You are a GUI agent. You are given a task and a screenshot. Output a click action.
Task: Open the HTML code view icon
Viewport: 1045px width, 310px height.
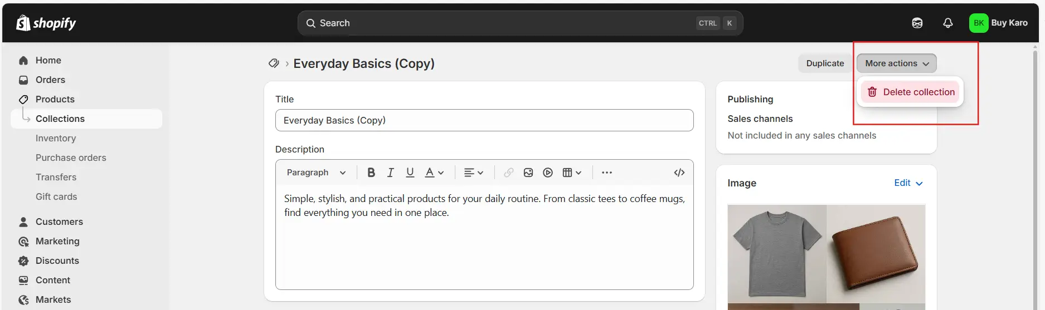(x=679, y=173)
